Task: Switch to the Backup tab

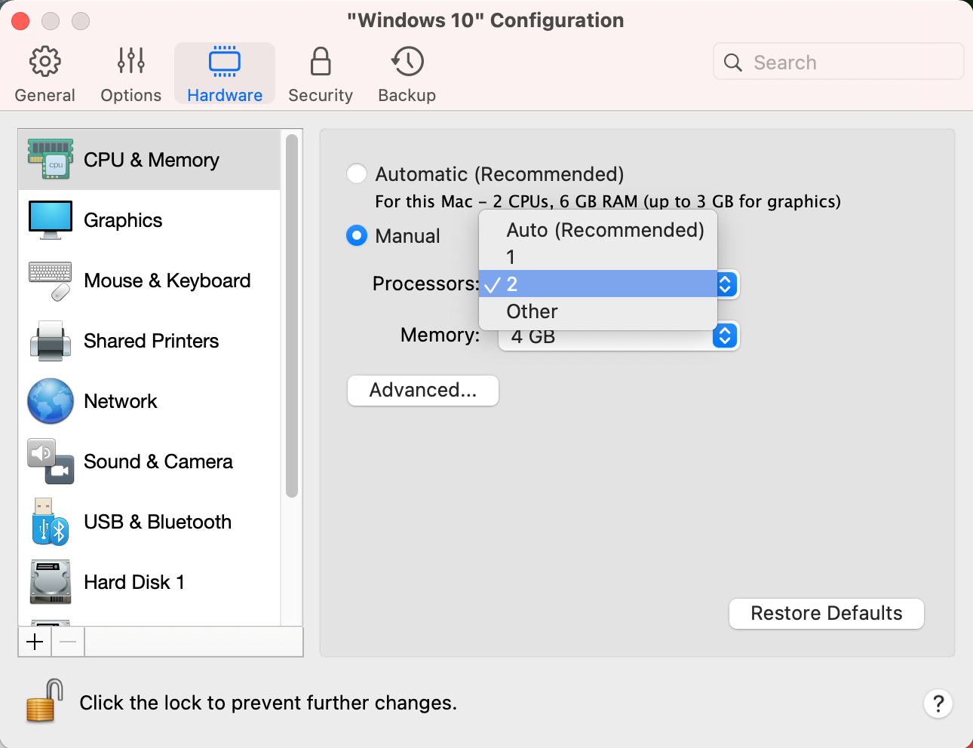Action: (407, 74)
